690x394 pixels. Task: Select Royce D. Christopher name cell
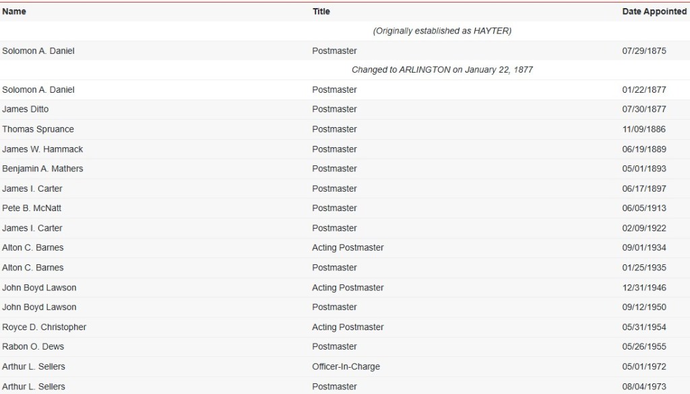coord(44,327)
